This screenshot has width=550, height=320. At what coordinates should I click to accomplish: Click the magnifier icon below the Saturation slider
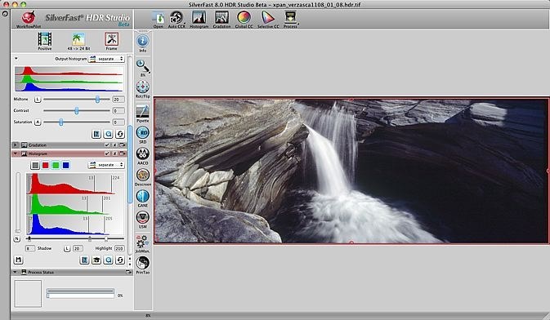pyautogui.click(x=109, y=134)
